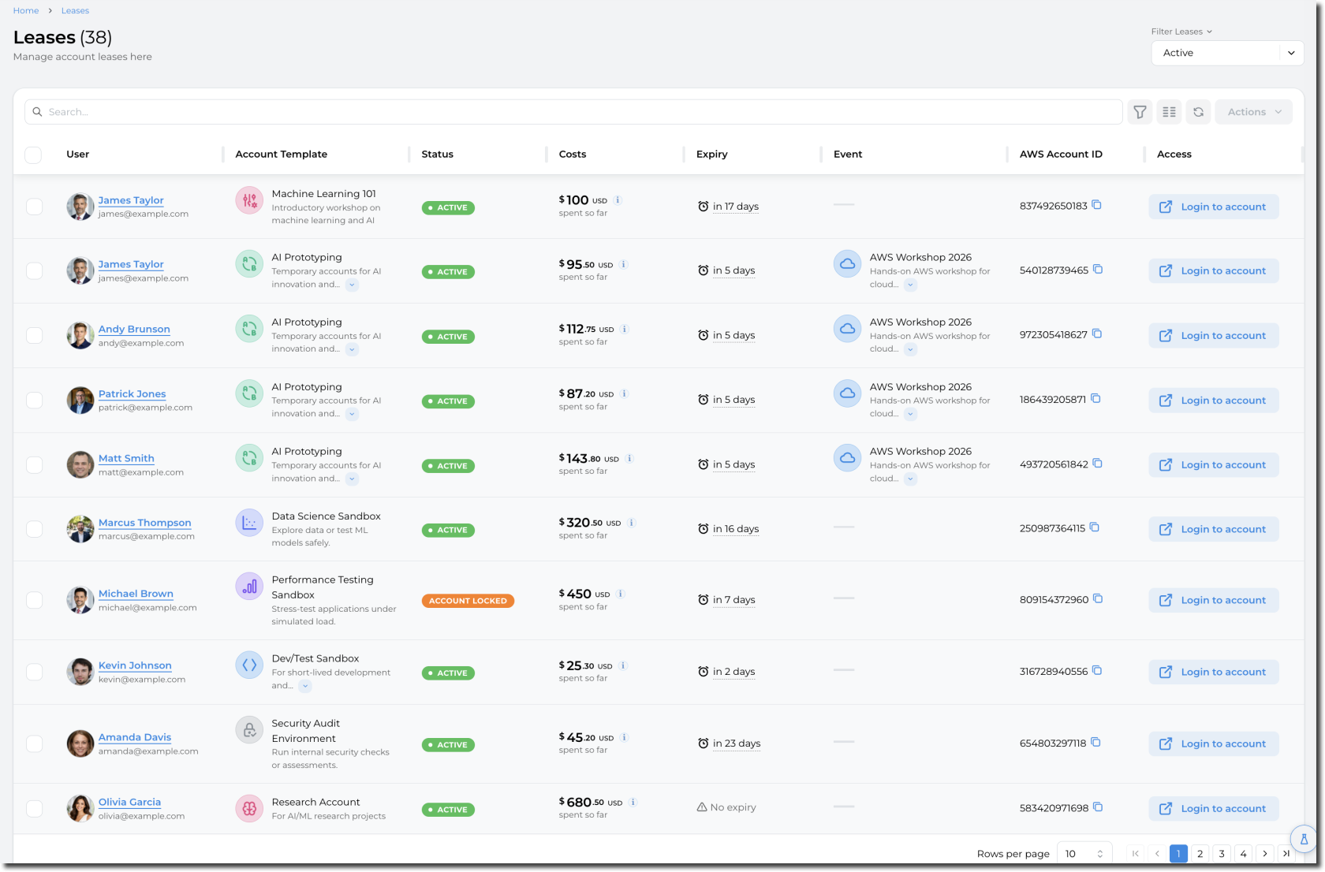Expand the Actions dropdown menu

pos(1253,112)
